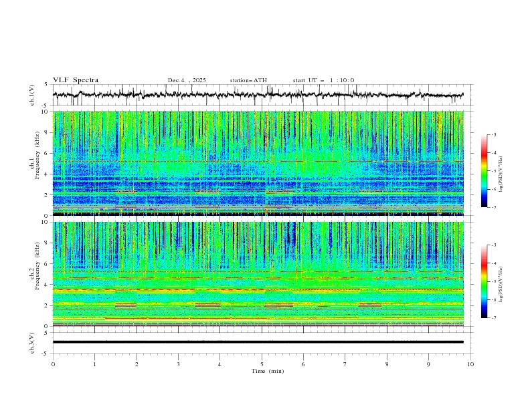Viewport: 530px width, 409px height.
Task: Click the "ch.1(V)" waveform axis label
Action: (x=32, y=95)
